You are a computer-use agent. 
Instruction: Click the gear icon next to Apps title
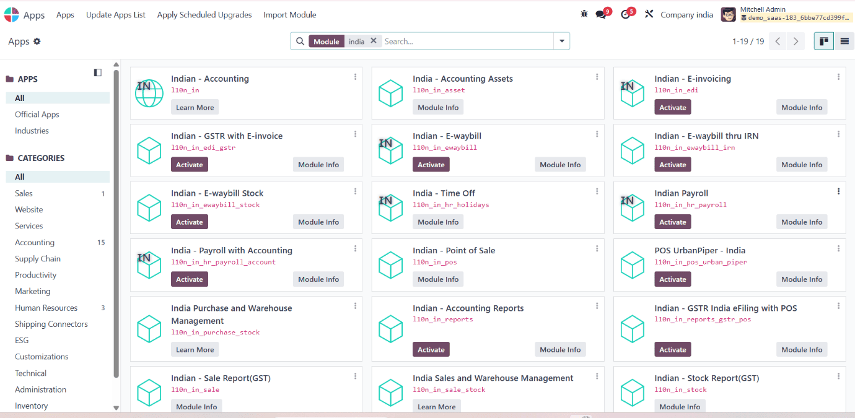point(37,41)
